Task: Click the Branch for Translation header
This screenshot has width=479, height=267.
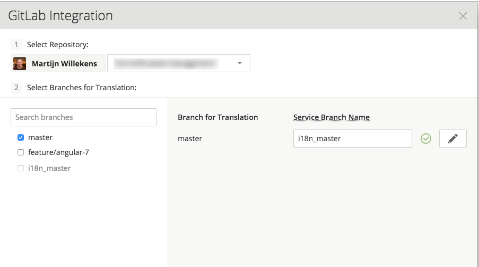Action: (218, 117)
